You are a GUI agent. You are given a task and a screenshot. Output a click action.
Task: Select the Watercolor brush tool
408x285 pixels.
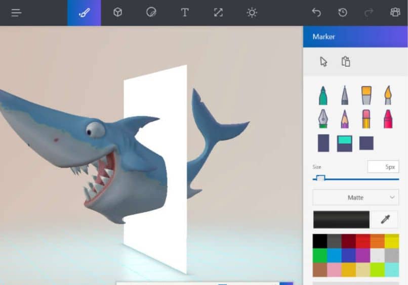(x=388, y=95)
